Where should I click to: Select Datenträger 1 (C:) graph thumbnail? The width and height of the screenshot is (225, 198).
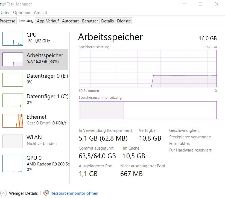pyautogui.click(x=13, y=100)
